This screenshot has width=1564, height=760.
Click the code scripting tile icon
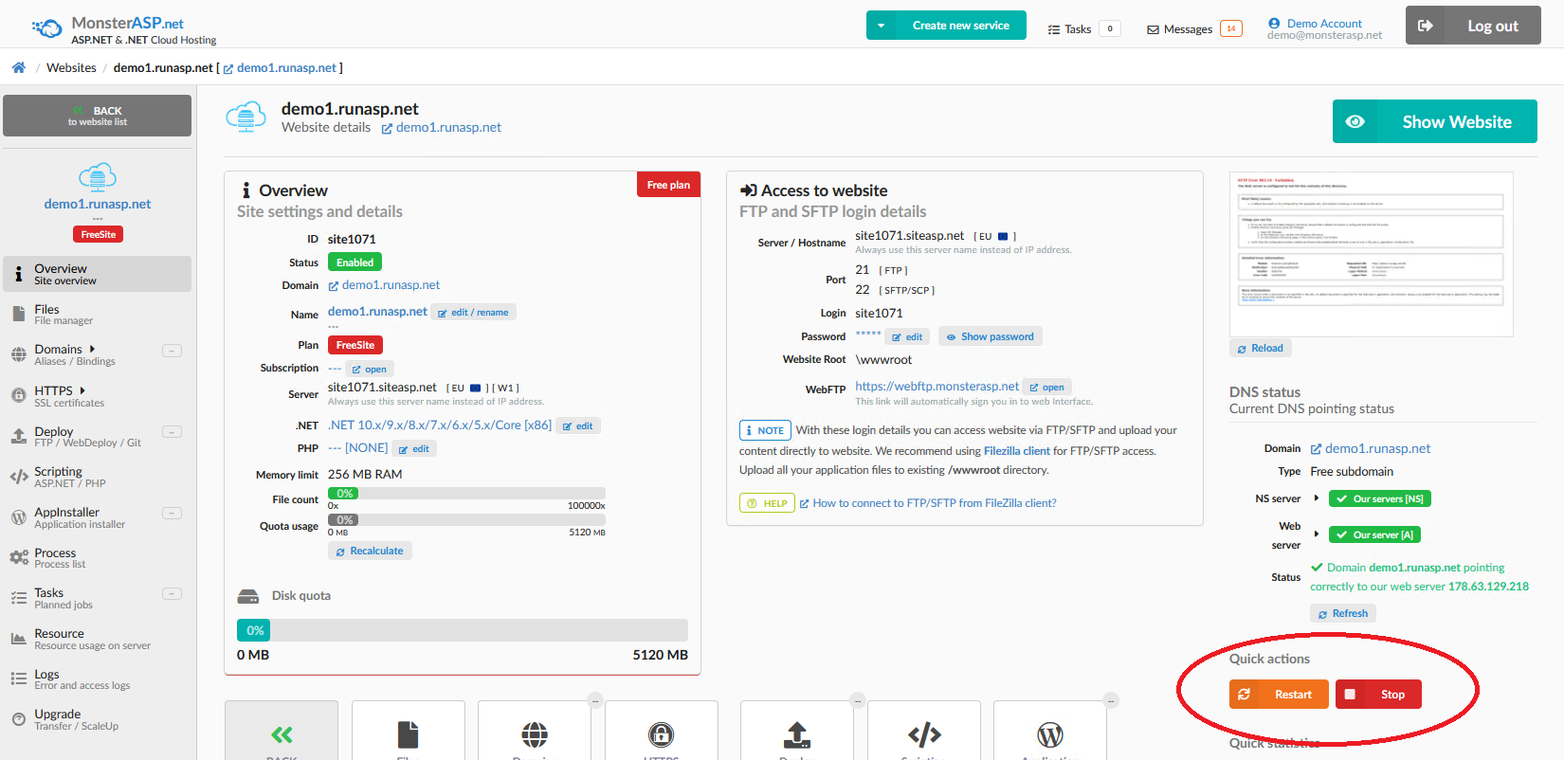click(923, 733)
